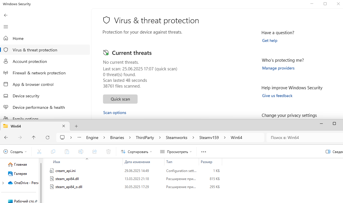
Task: Show hidden breadcrumb folders via ellipsis
Action: pos(79,138)
